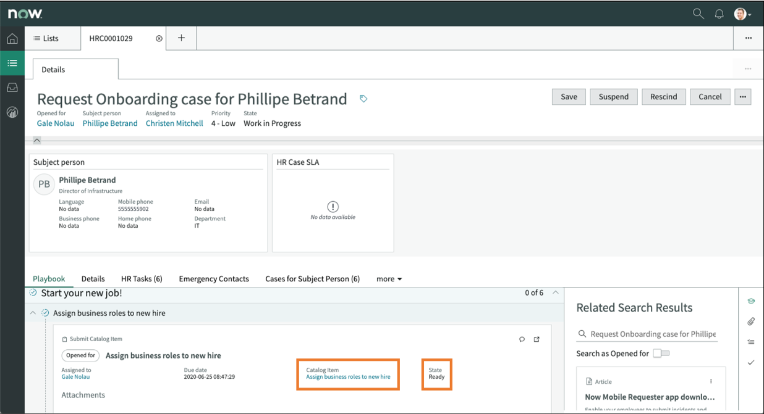
Task: Click the Director of Infrastructure title
Action: coord(90,191)
